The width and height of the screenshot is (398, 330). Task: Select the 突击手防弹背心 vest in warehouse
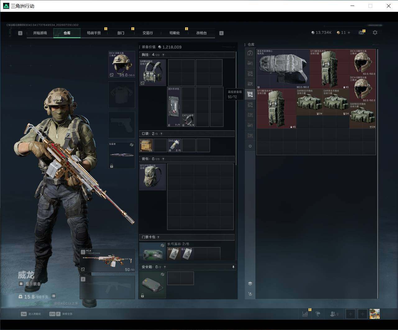[283, 69]
